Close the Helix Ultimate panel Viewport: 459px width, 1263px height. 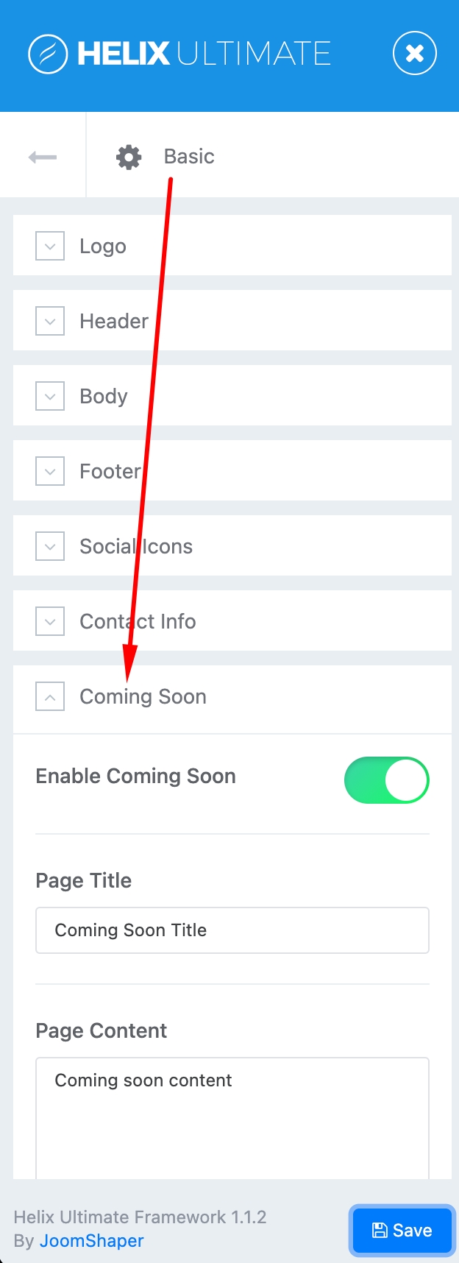[x=415, y=53]
